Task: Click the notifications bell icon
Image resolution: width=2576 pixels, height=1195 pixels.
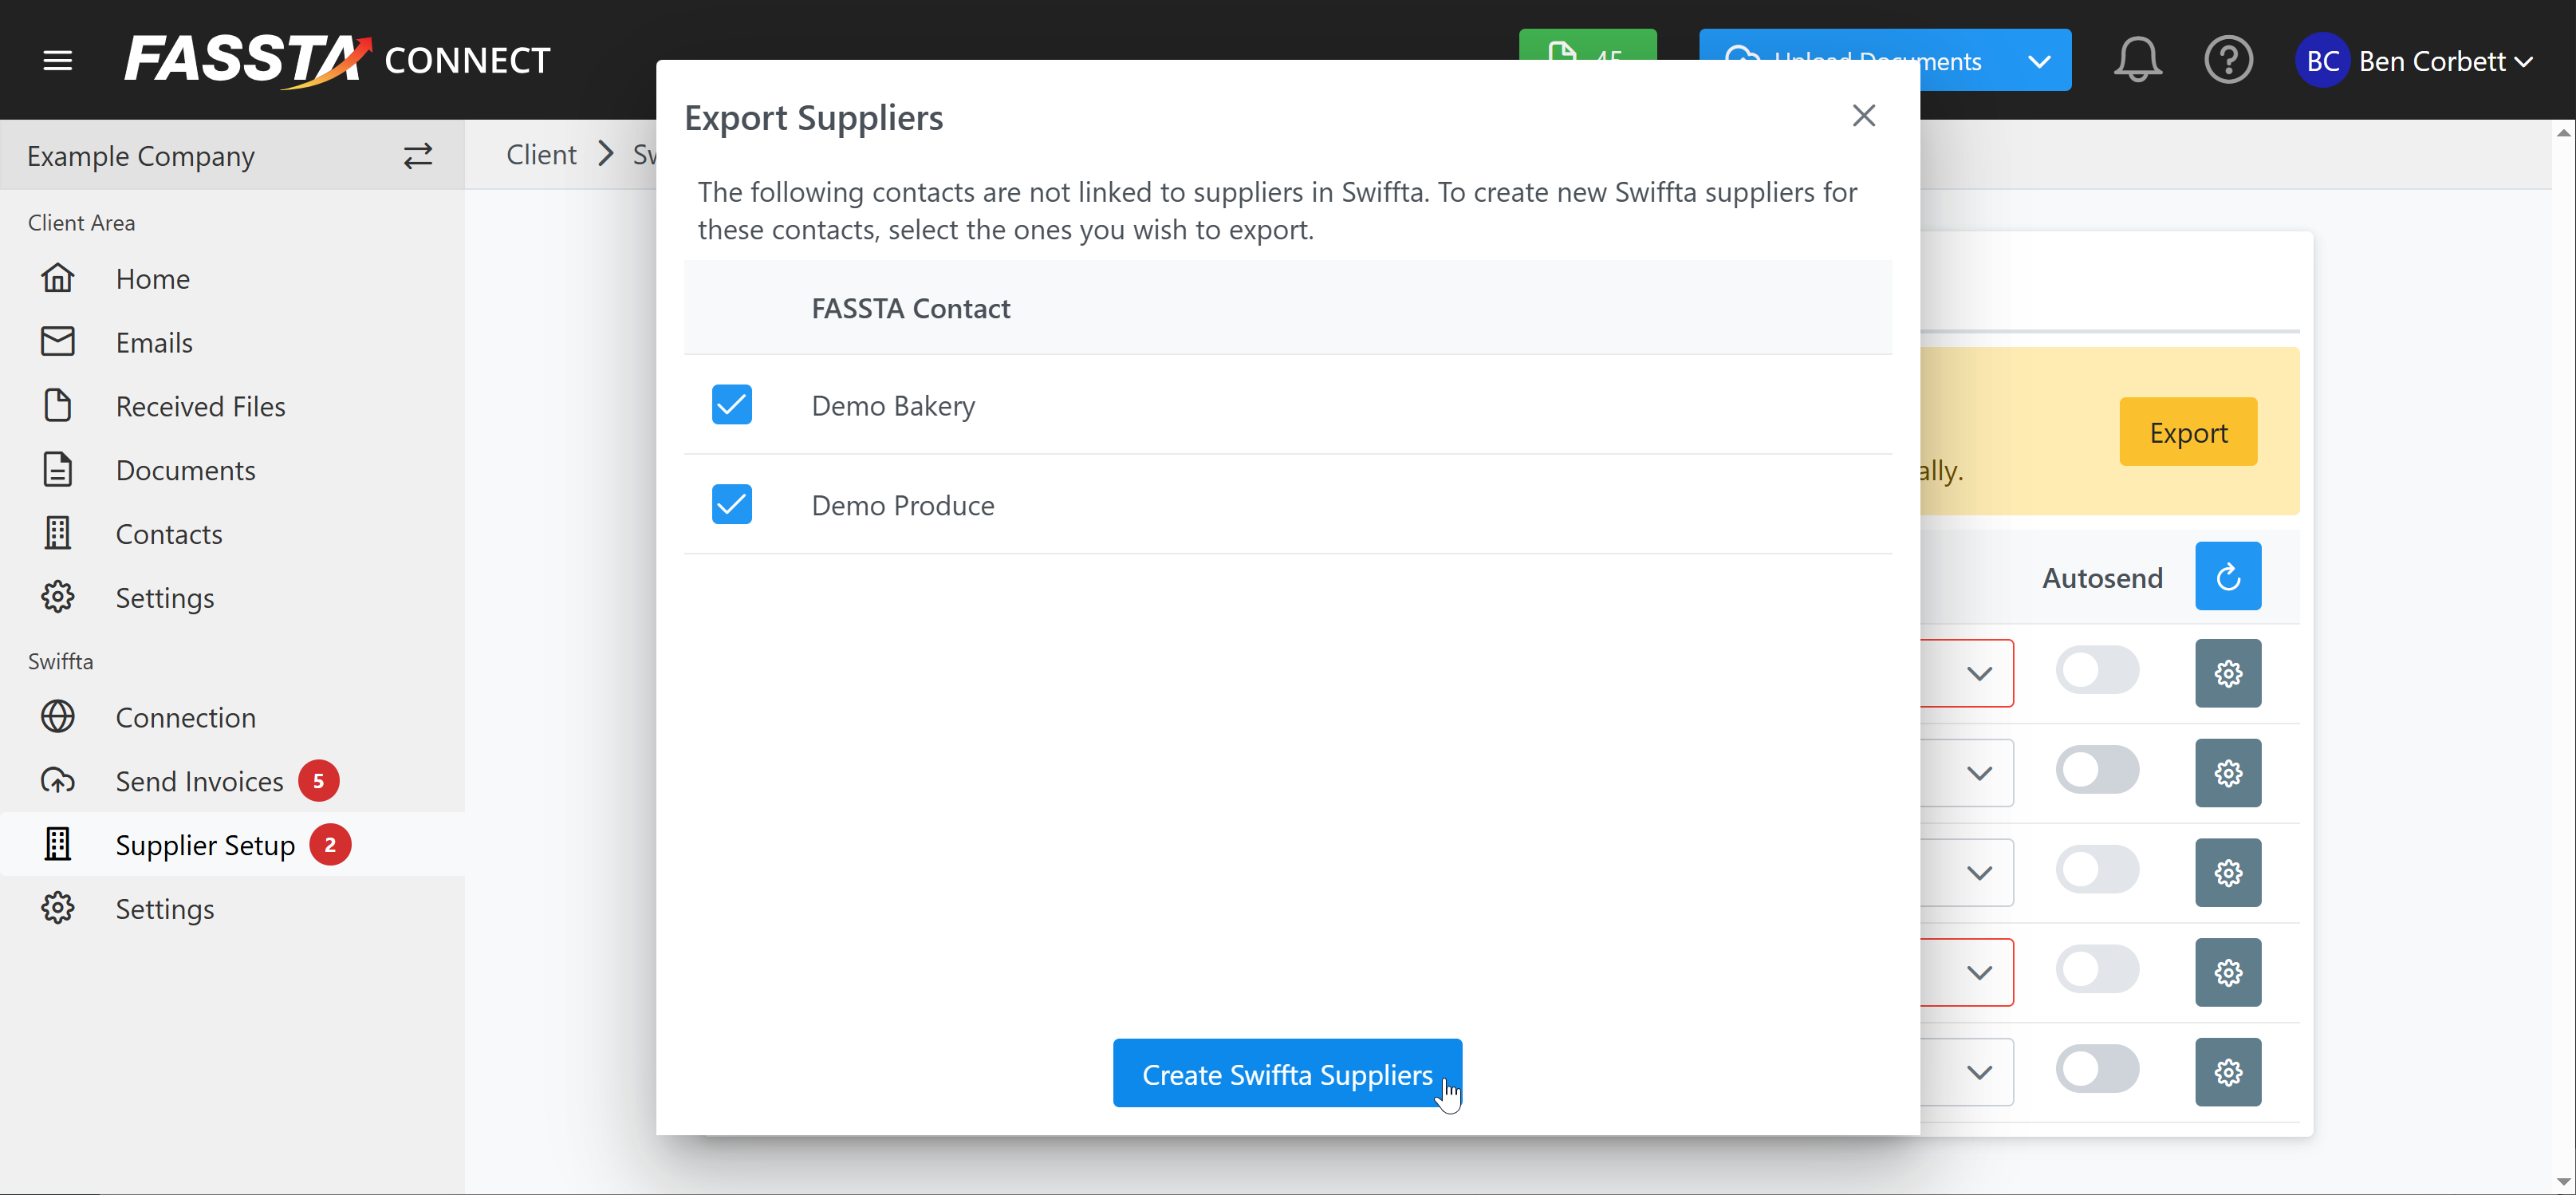Action: pyautogui.click(x=2137, y=60)
